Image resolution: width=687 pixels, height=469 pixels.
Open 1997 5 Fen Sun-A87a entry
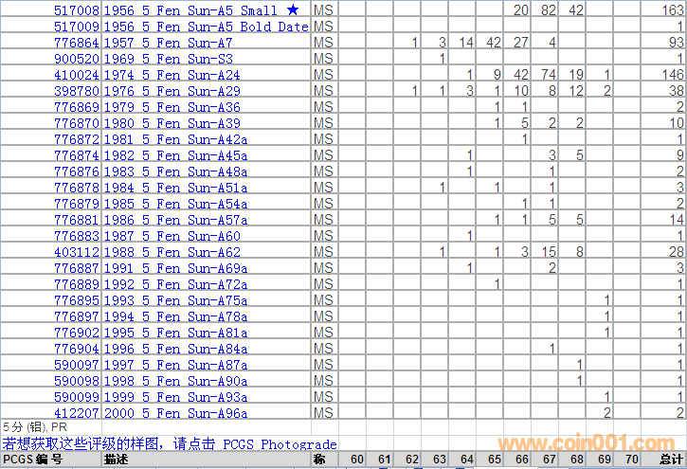pos(175,365)
